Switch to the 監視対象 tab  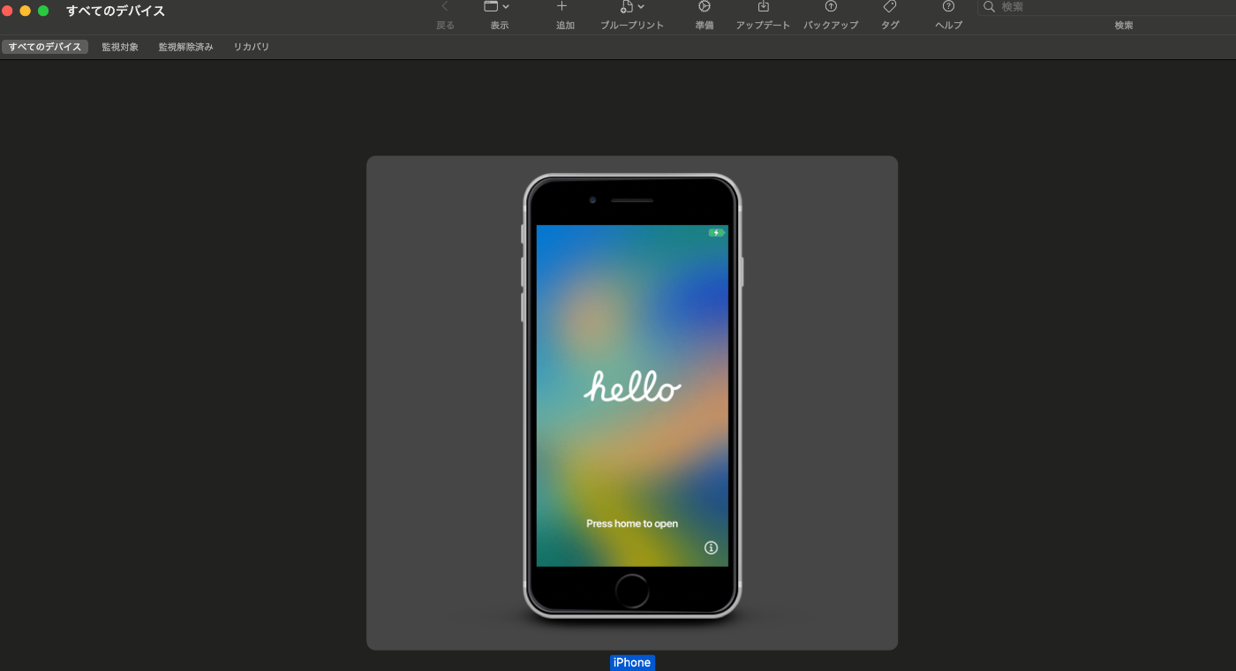pos(120,47)
